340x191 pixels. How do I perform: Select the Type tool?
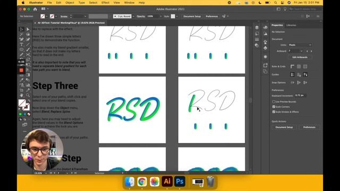pos(21,45)
